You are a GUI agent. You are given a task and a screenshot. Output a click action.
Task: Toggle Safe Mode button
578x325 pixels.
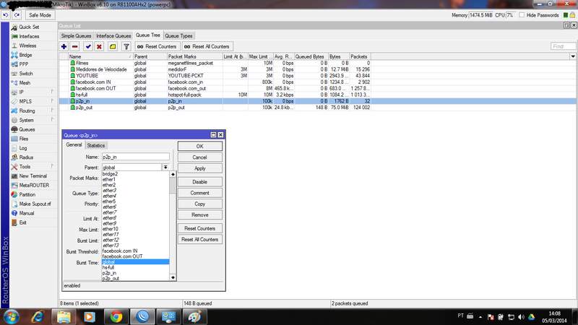click(40, 15)
